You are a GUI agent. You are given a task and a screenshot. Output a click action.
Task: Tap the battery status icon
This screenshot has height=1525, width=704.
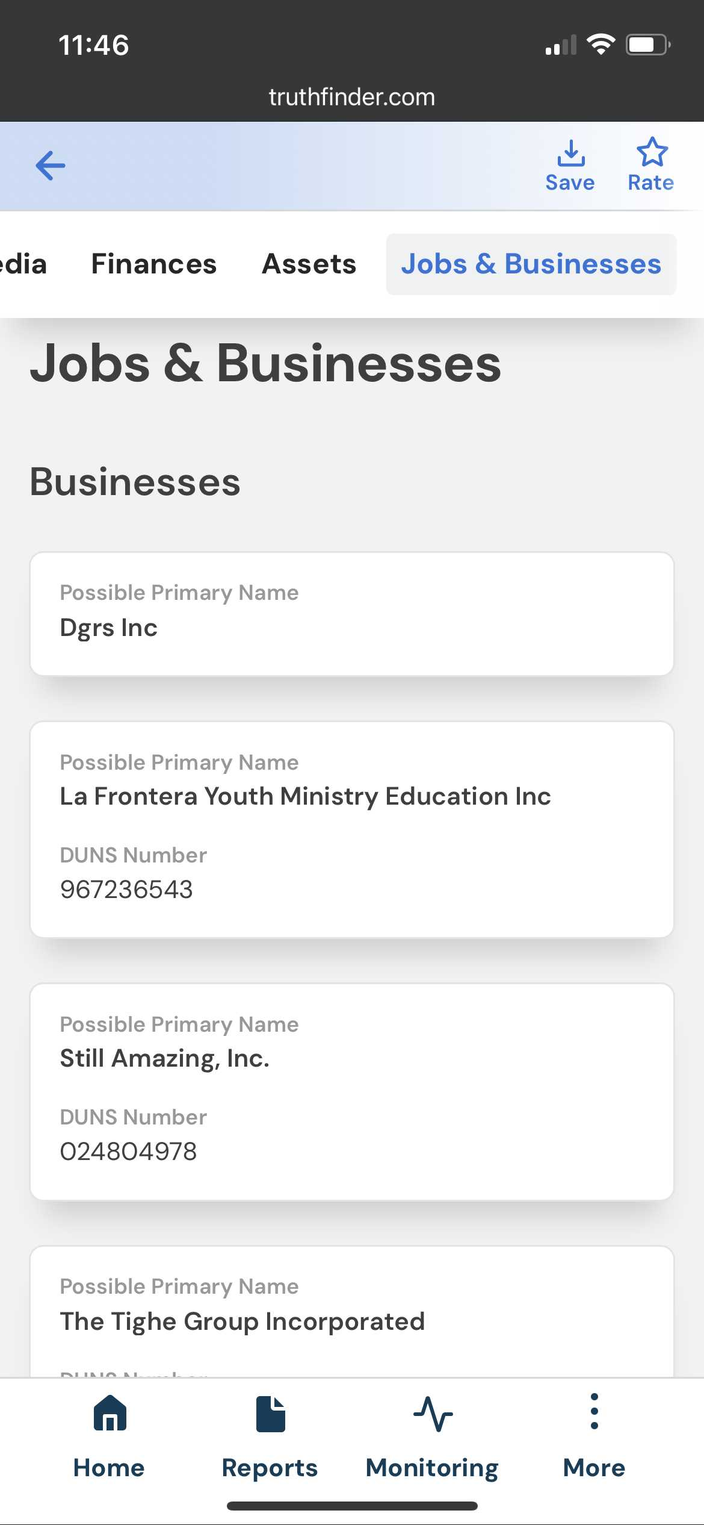tap(647, 45)
